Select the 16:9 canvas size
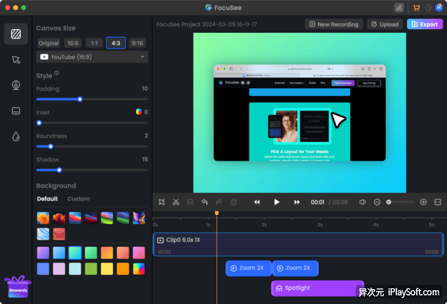Screen dimensions: 447x304 click(73, 43)
